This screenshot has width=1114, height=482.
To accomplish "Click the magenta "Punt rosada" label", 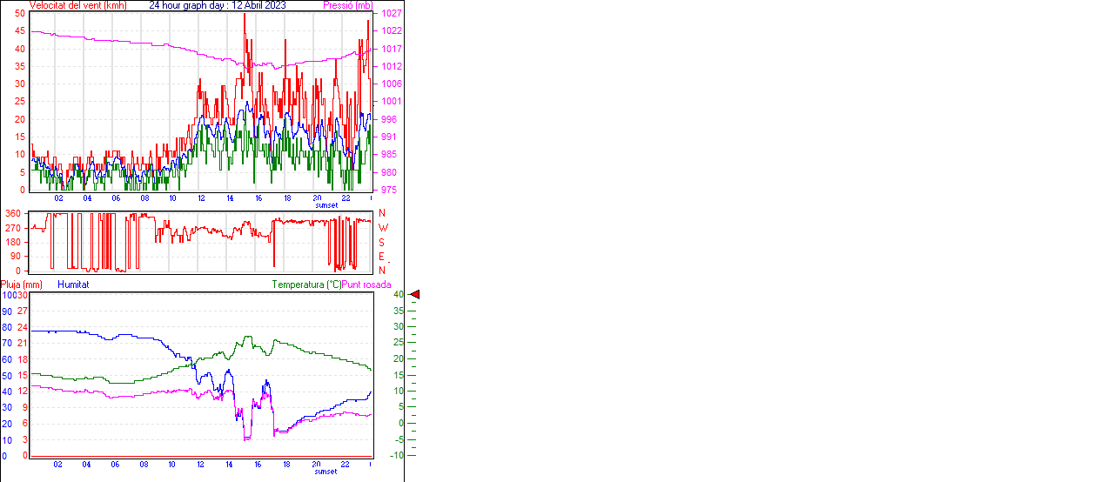I will [366, 285].
